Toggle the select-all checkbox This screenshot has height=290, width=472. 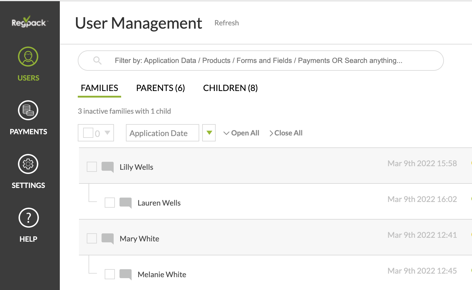(88, 133)
